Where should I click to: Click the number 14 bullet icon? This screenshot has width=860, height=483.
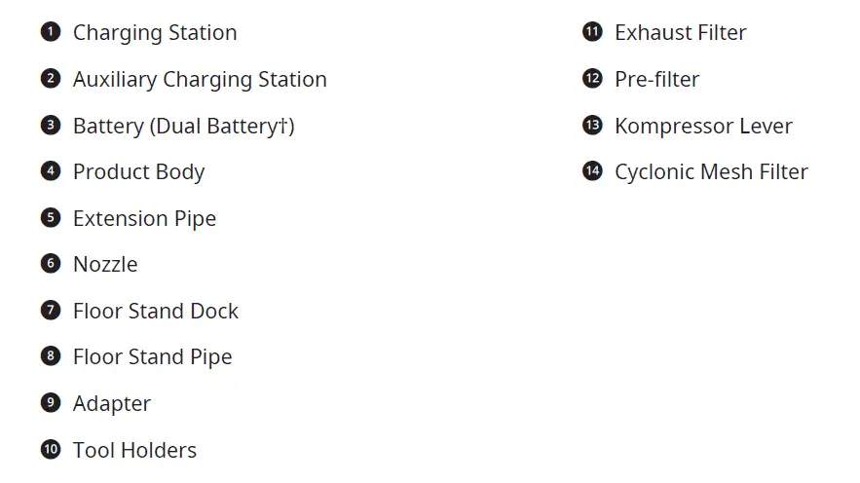(592, 171)
